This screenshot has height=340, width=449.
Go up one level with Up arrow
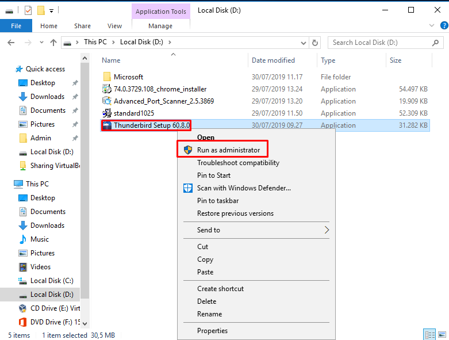(x=53, y=43)
